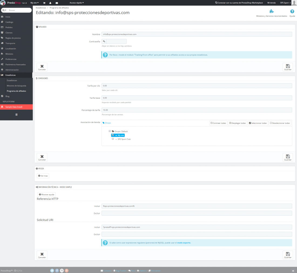
Task: Click Seleccionar todas shops button
Action: click(x=258, y=123)
